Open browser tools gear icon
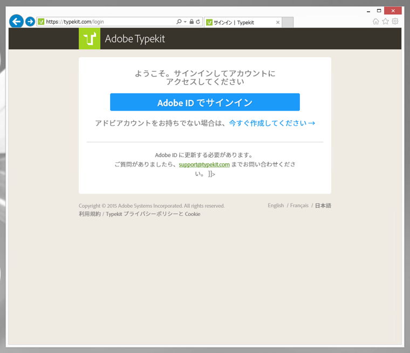This screenshot has height=353, width=410. point(395,21)
